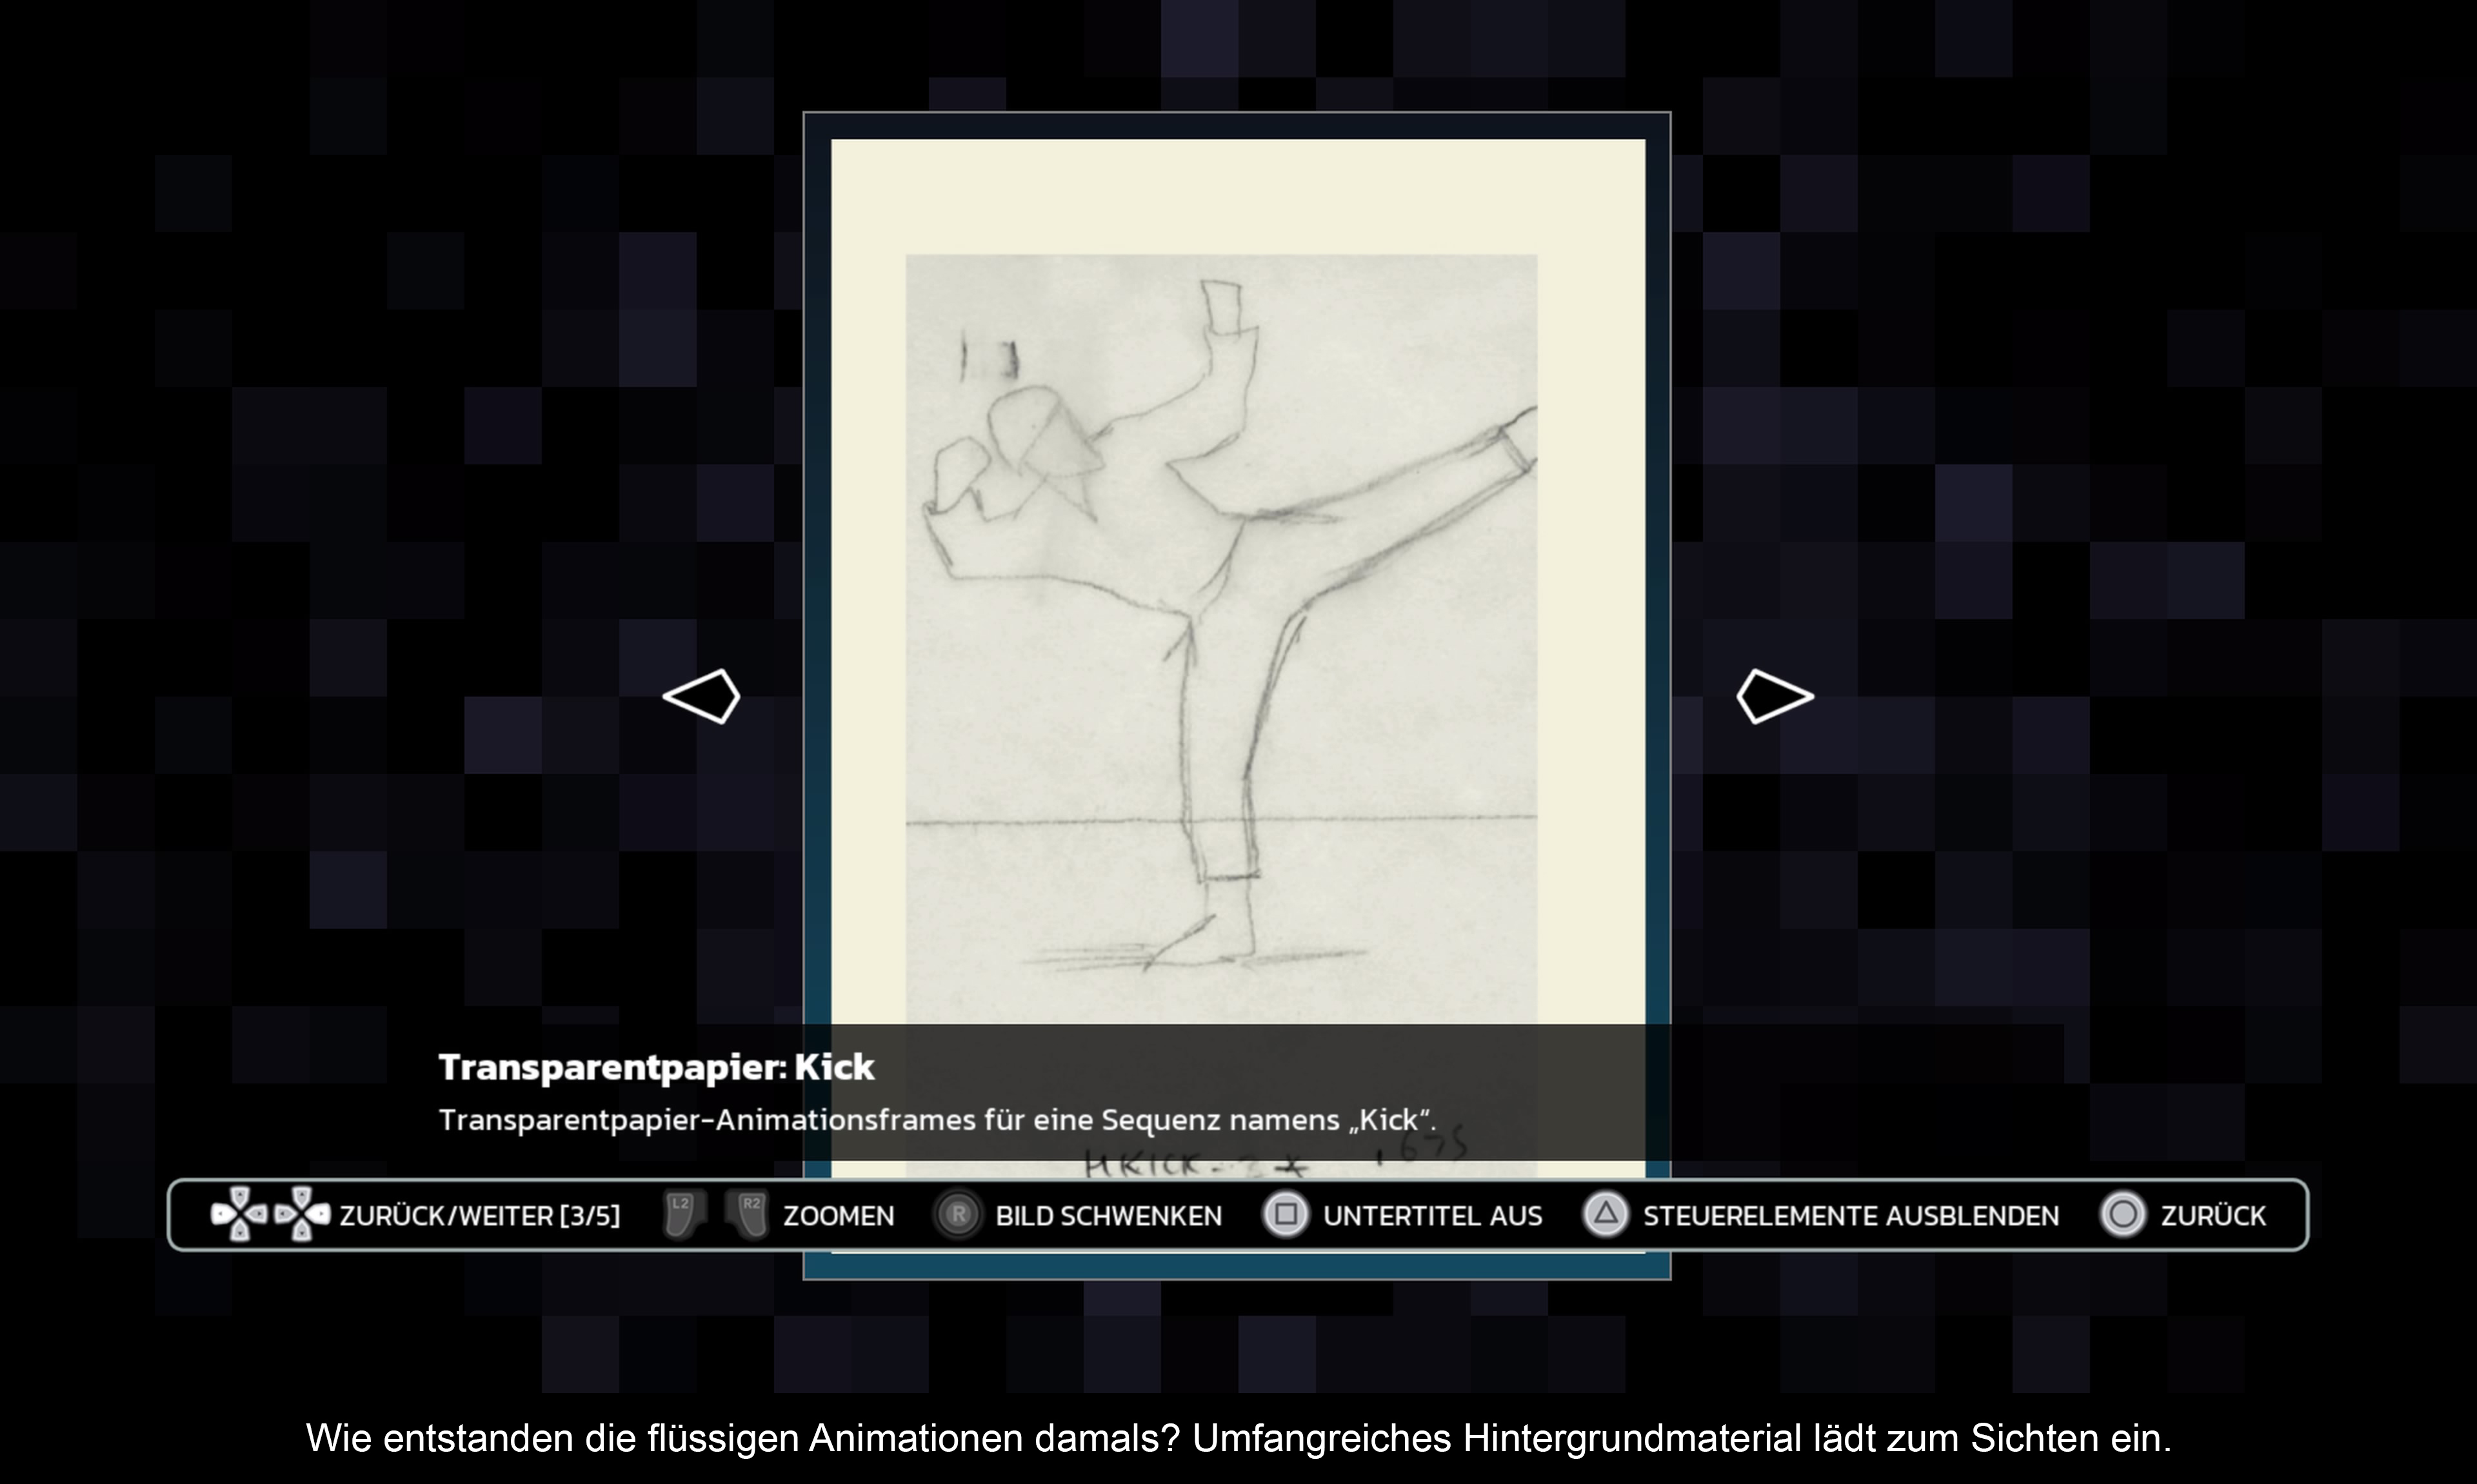Click the second D-pad icon
This screenshot has height=1484, width=2477.
tap(302, 1214)
